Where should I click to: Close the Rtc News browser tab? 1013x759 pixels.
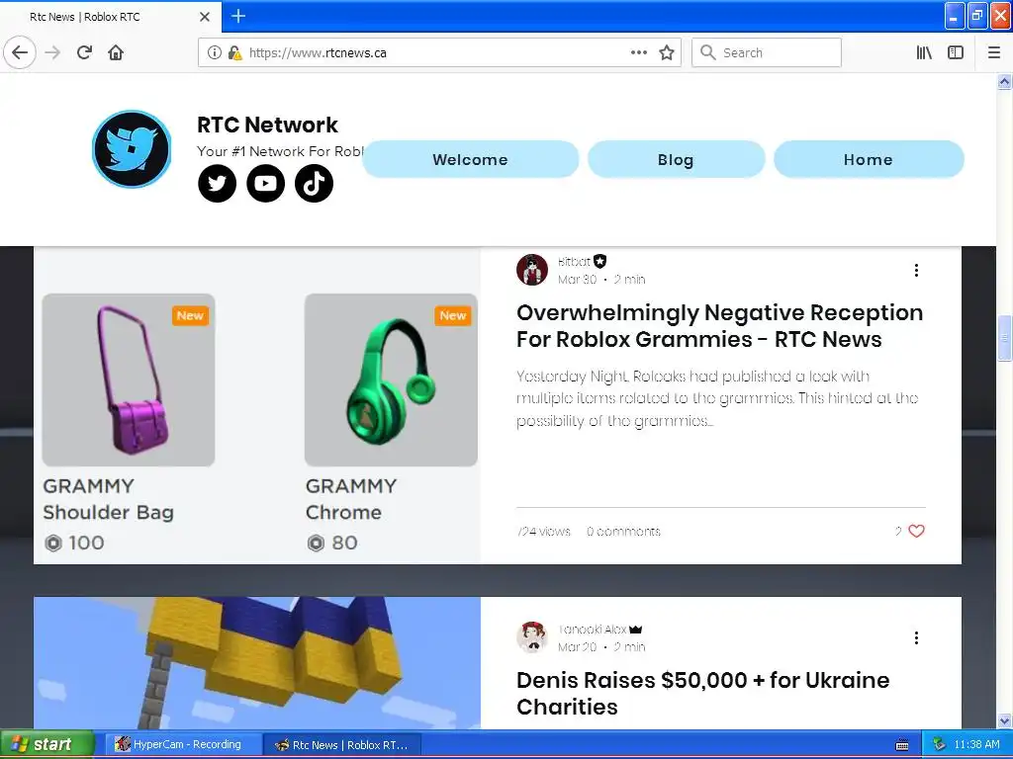[204, 17]
